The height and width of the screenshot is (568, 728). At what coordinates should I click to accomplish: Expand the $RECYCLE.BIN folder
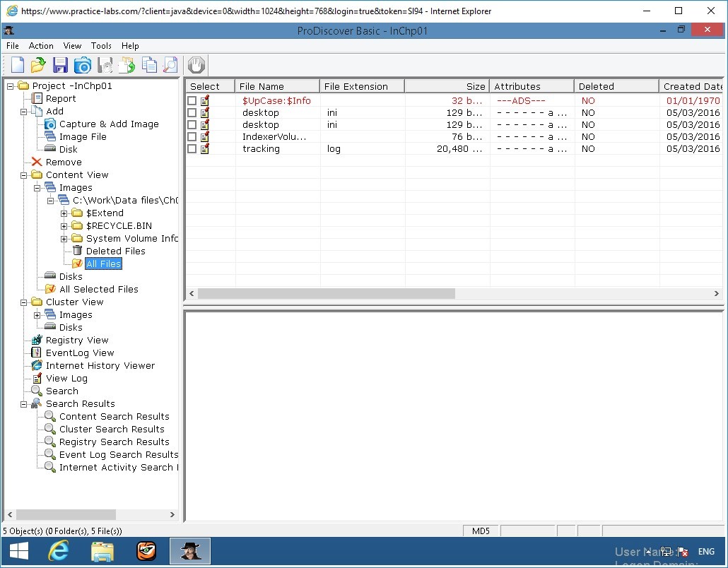[64, 226]
